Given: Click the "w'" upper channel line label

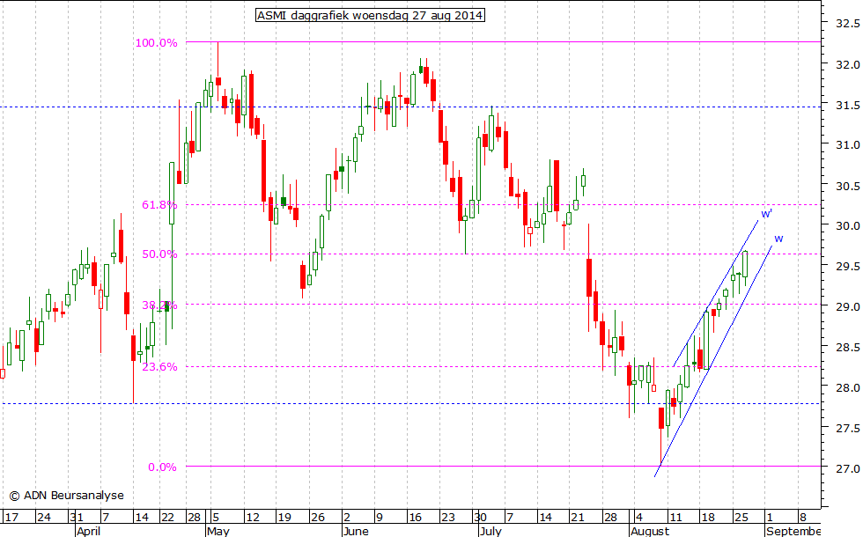Looking at the screenshot, I should 767,213.
